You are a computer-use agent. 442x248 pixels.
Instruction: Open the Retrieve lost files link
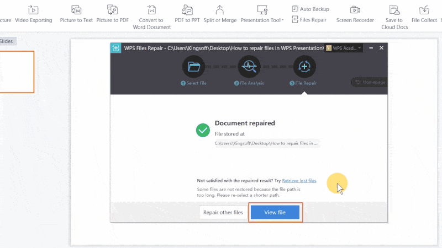tap(299, 181)
